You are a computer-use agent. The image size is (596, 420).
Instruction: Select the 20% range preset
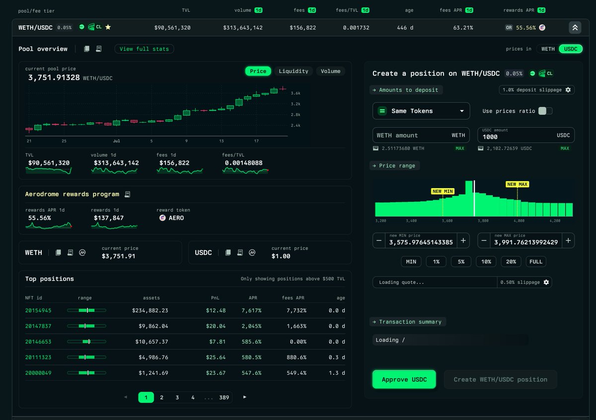click(x=511, y=262)
